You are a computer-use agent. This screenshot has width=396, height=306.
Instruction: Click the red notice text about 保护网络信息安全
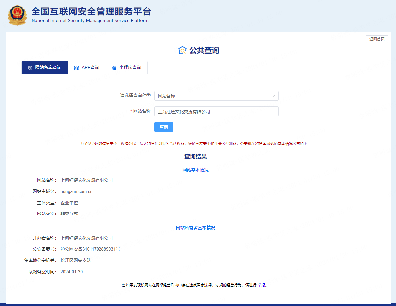pyautogui.click(x=194, y=144)
